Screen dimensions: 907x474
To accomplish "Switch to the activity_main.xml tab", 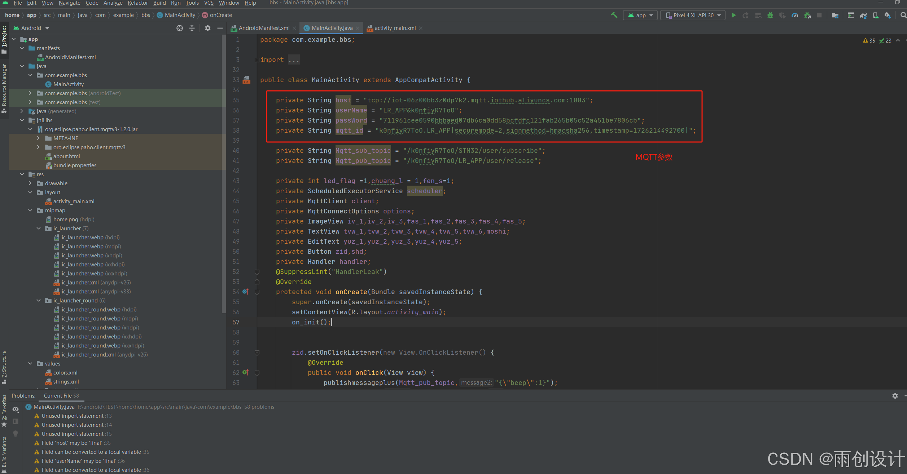I will tap(395, 28).
